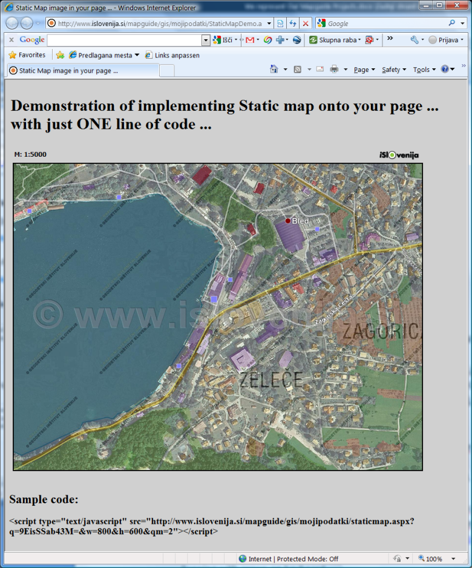Viewport: 472px width, 568px height.
Task: Open the Home button dropdown arrow
Action: (285, 69)
